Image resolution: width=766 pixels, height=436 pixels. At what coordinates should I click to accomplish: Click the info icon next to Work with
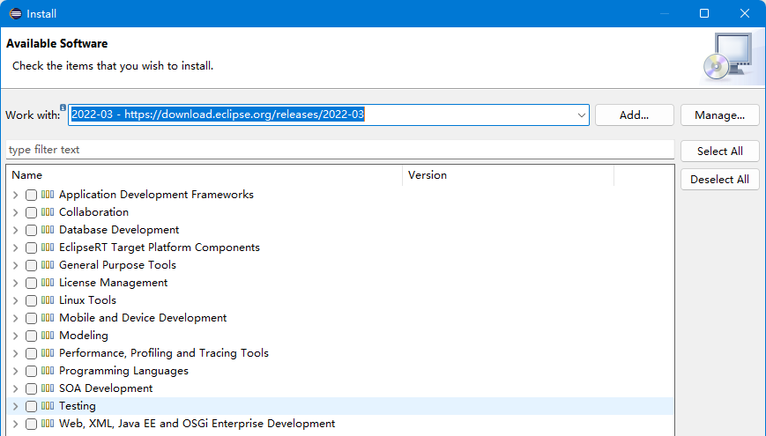pyautogui.click(x=63, y=107)
